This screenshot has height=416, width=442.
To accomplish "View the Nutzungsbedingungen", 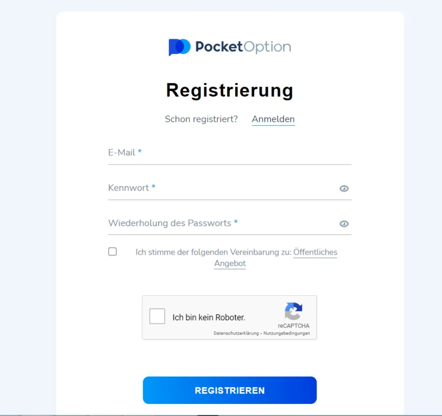I will [287, 332].
